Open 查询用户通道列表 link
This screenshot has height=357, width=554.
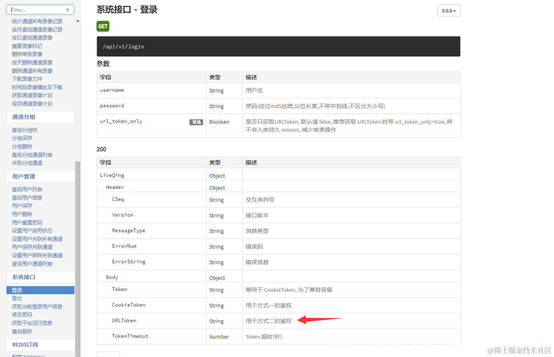point(32,264)
